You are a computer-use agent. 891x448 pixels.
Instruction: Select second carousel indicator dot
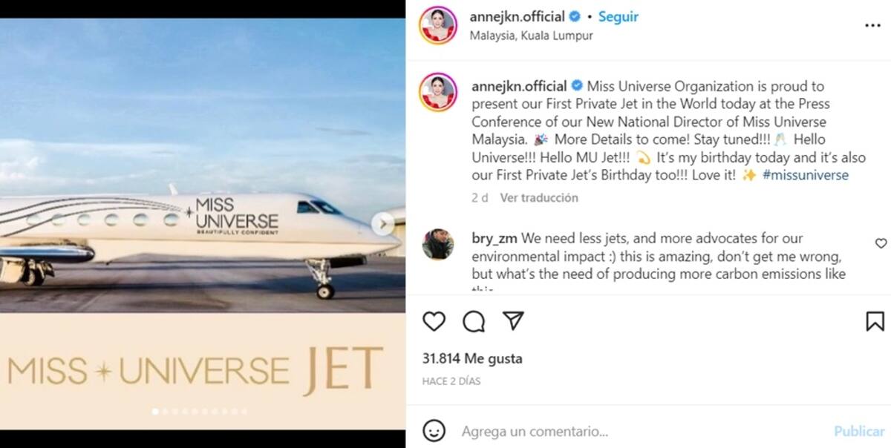point(164,411)
